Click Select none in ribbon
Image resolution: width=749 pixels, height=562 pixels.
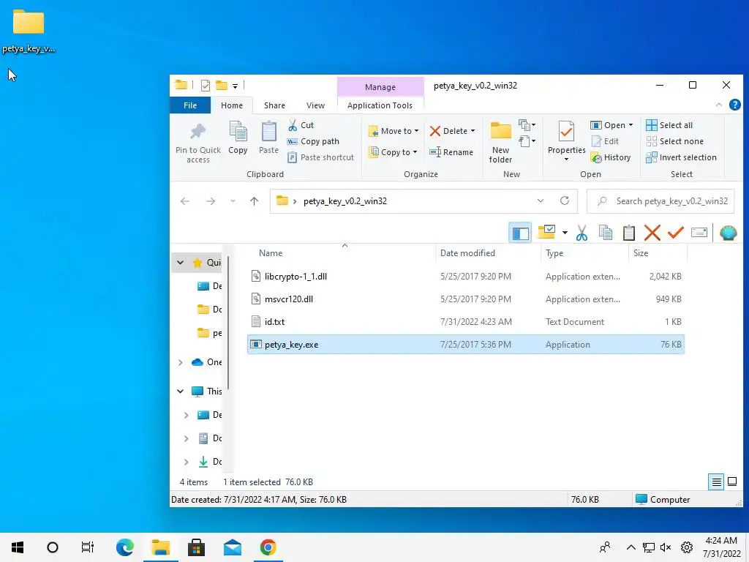click(674, 141)
